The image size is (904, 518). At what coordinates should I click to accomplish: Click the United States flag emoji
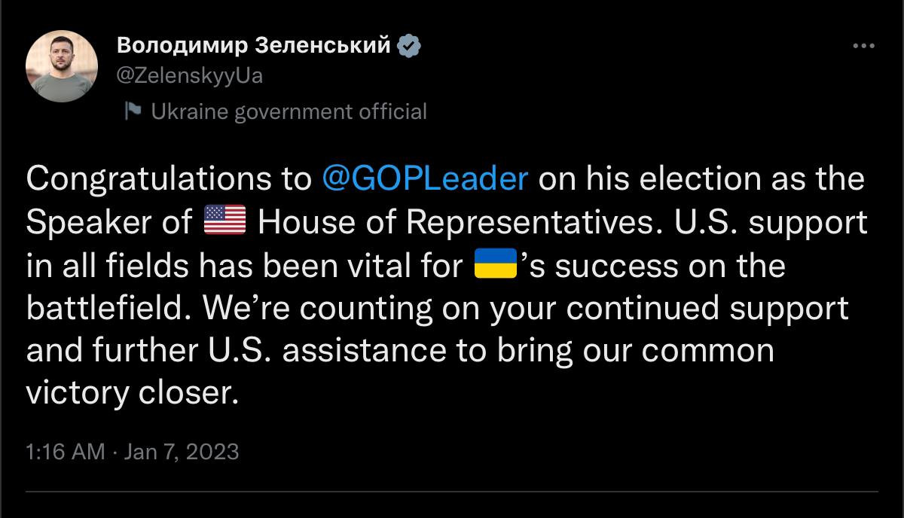point(225,223)
